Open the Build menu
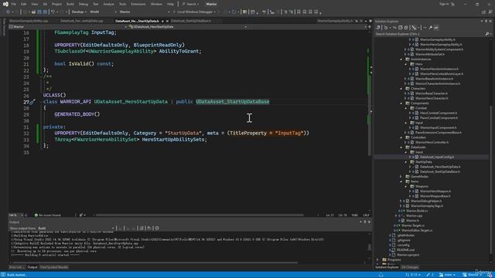This screenshot has height=278, width=495. click(70, 4)
